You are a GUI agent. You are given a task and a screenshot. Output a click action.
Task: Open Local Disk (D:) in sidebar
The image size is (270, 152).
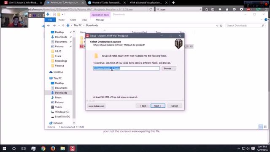pyautogui.click(x=62, y=117)
